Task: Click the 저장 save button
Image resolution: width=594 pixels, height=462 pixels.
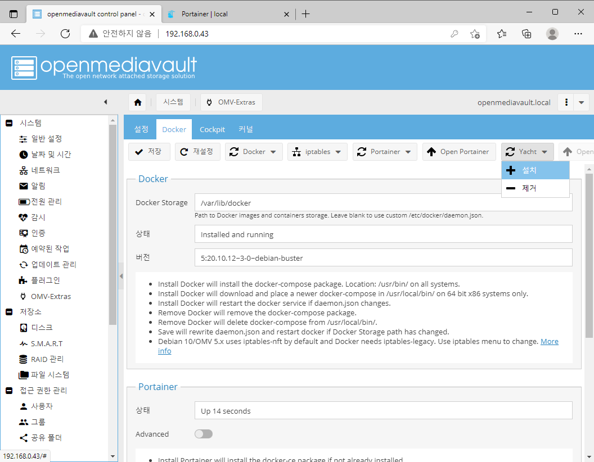Action: tap(149, 152)
